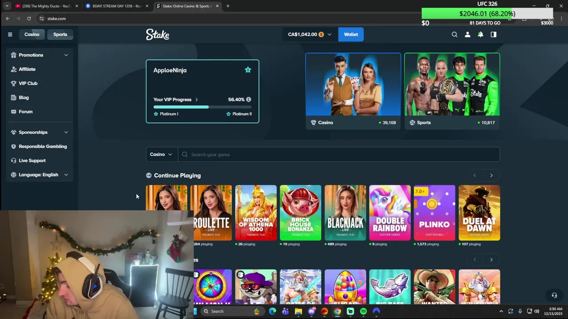
Task: Open the Stake search magnifier in header
Action: [x=454, y=34]
